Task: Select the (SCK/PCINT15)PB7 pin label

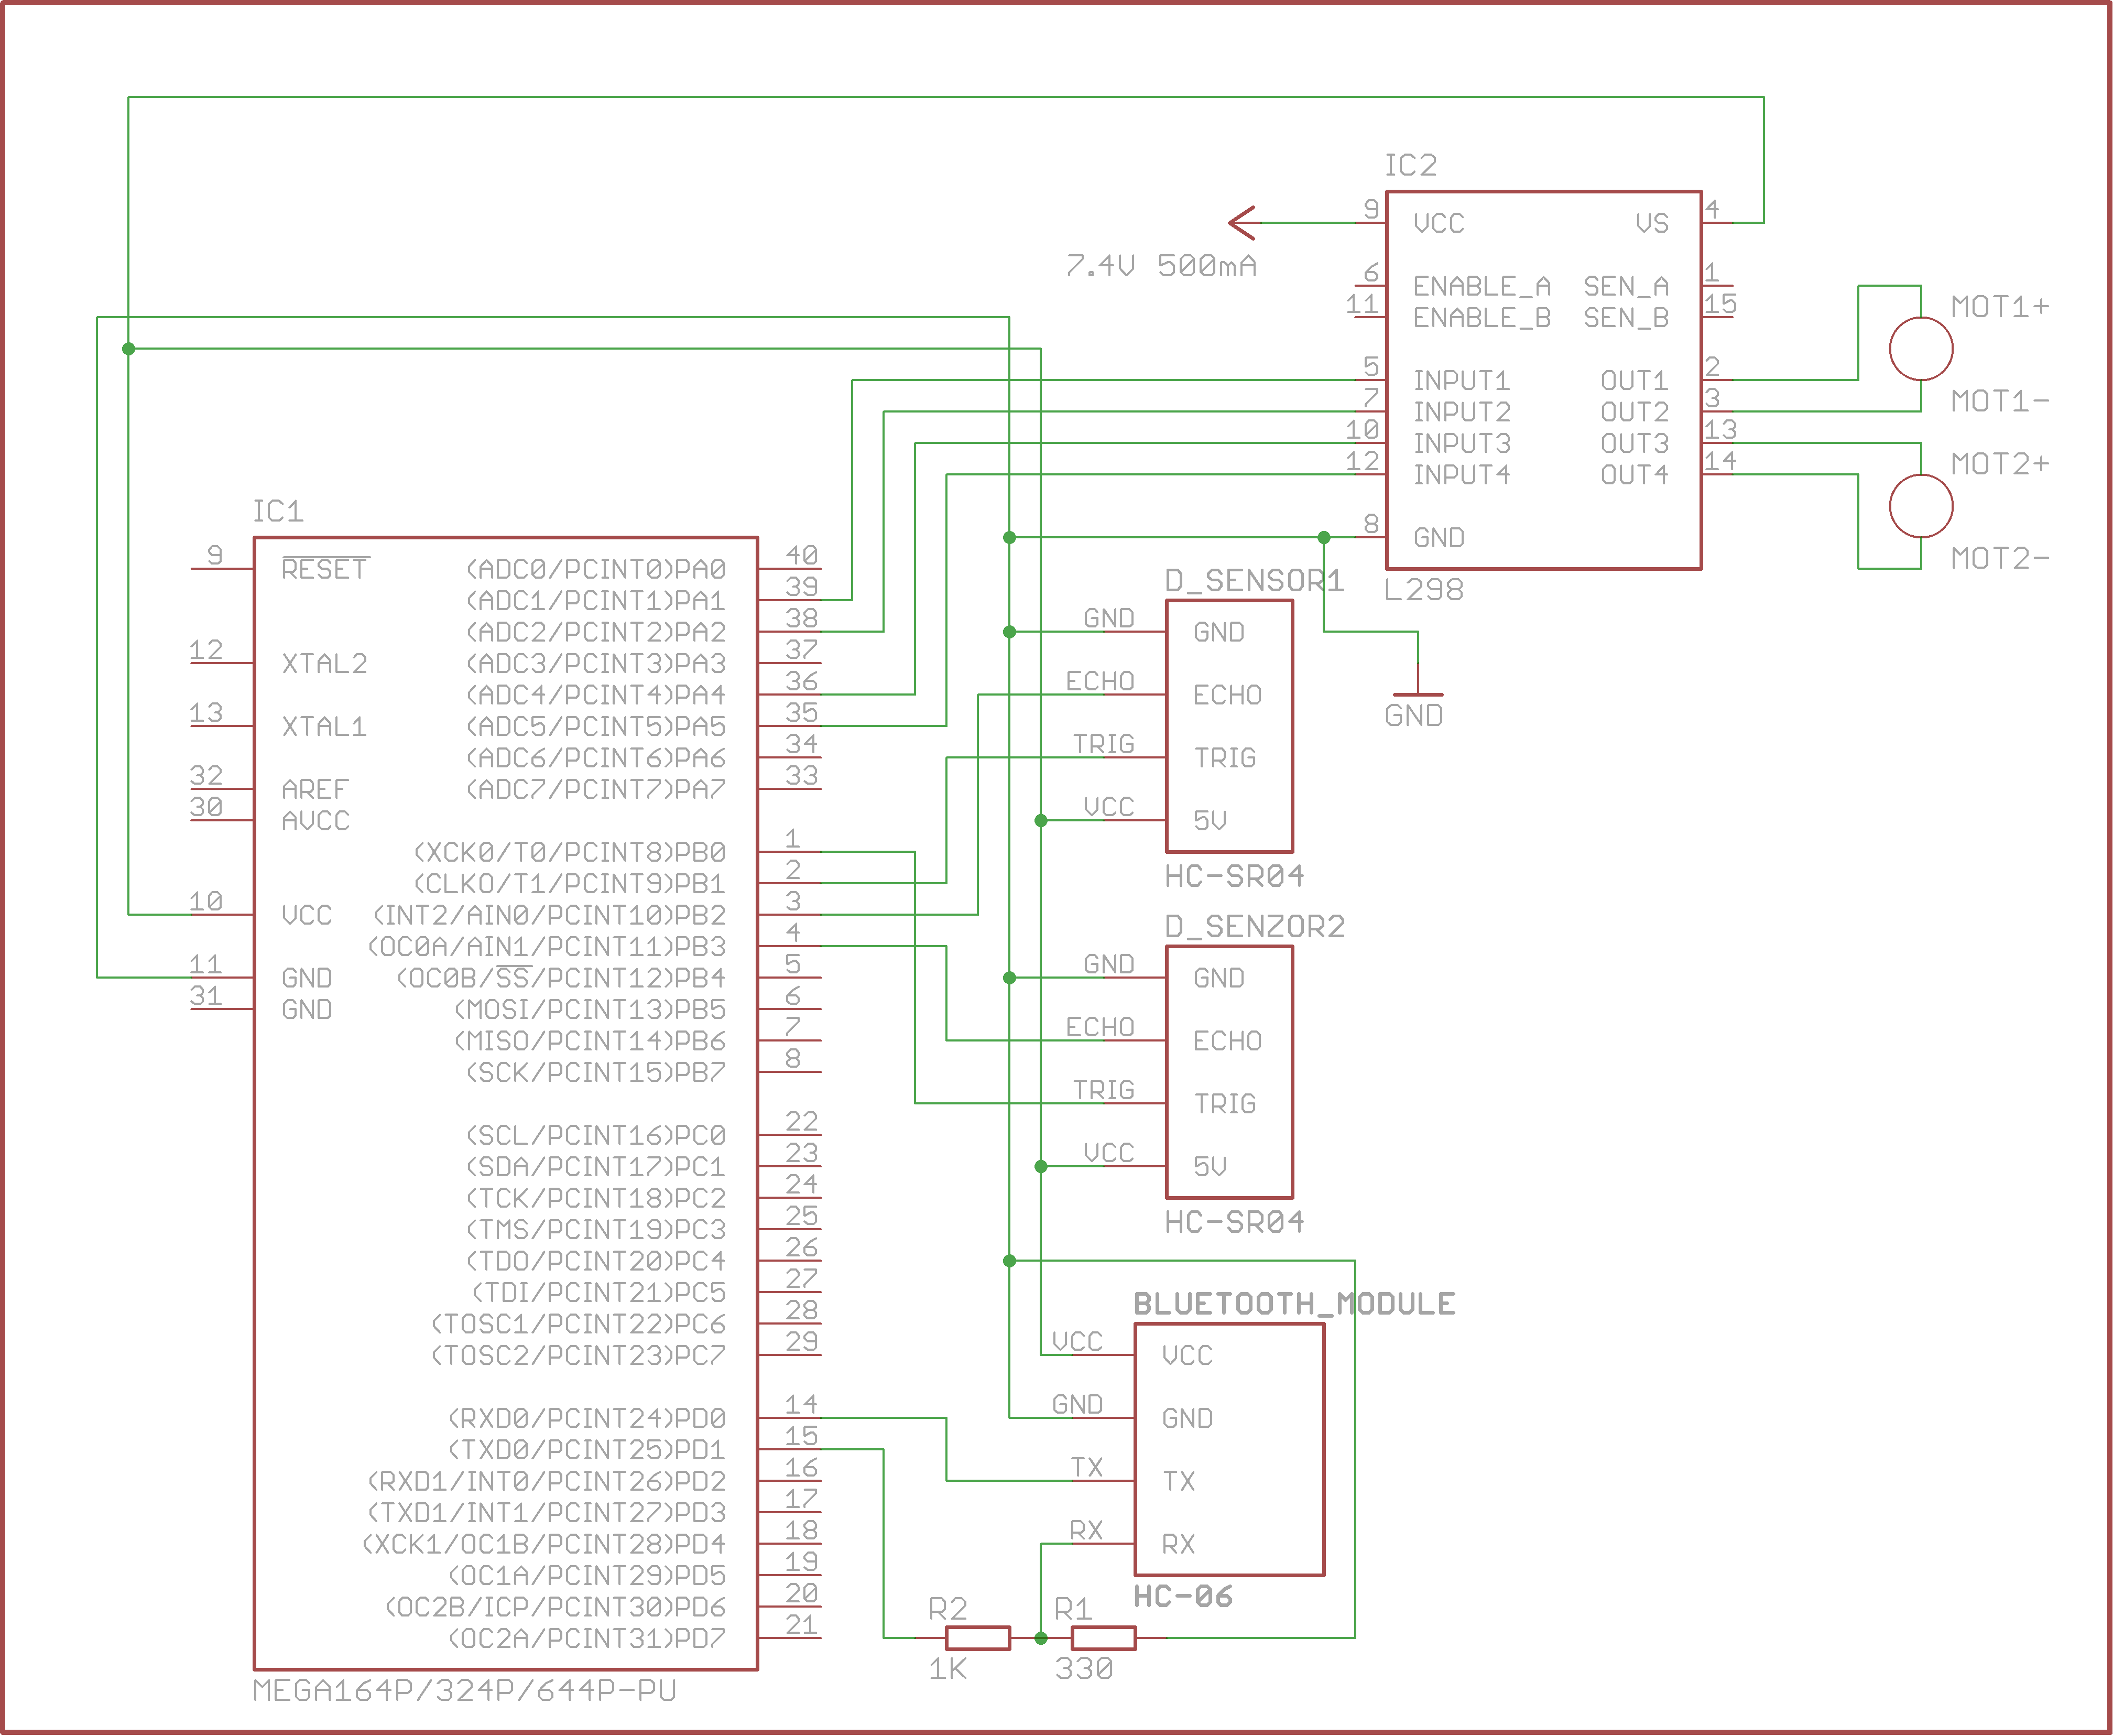Action: click(596, 1072)
